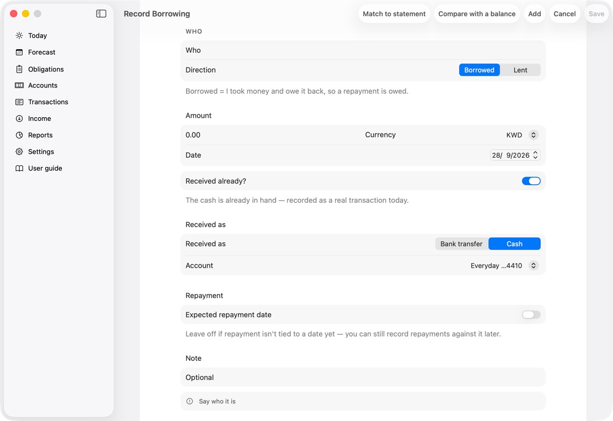The image size is (613, 421).
Task: Click the info icon beside Say who it is
Action: coord(190,401)
